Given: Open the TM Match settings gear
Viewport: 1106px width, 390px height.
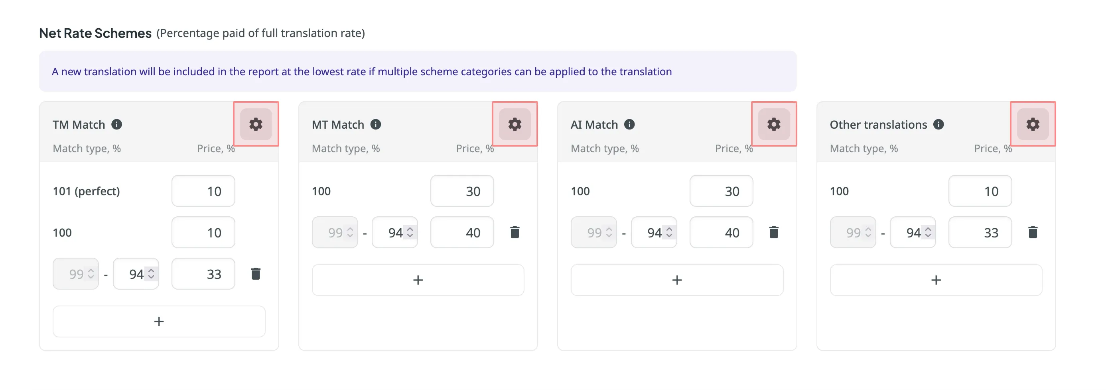Looking at the screenshot, I should click(x=256, y=124).
